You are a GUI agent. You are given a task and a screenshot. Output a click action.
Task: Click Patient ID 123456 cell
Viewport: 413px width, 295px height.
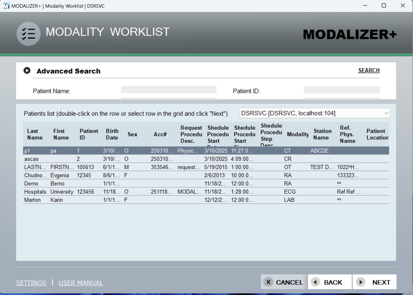[85, 191]
